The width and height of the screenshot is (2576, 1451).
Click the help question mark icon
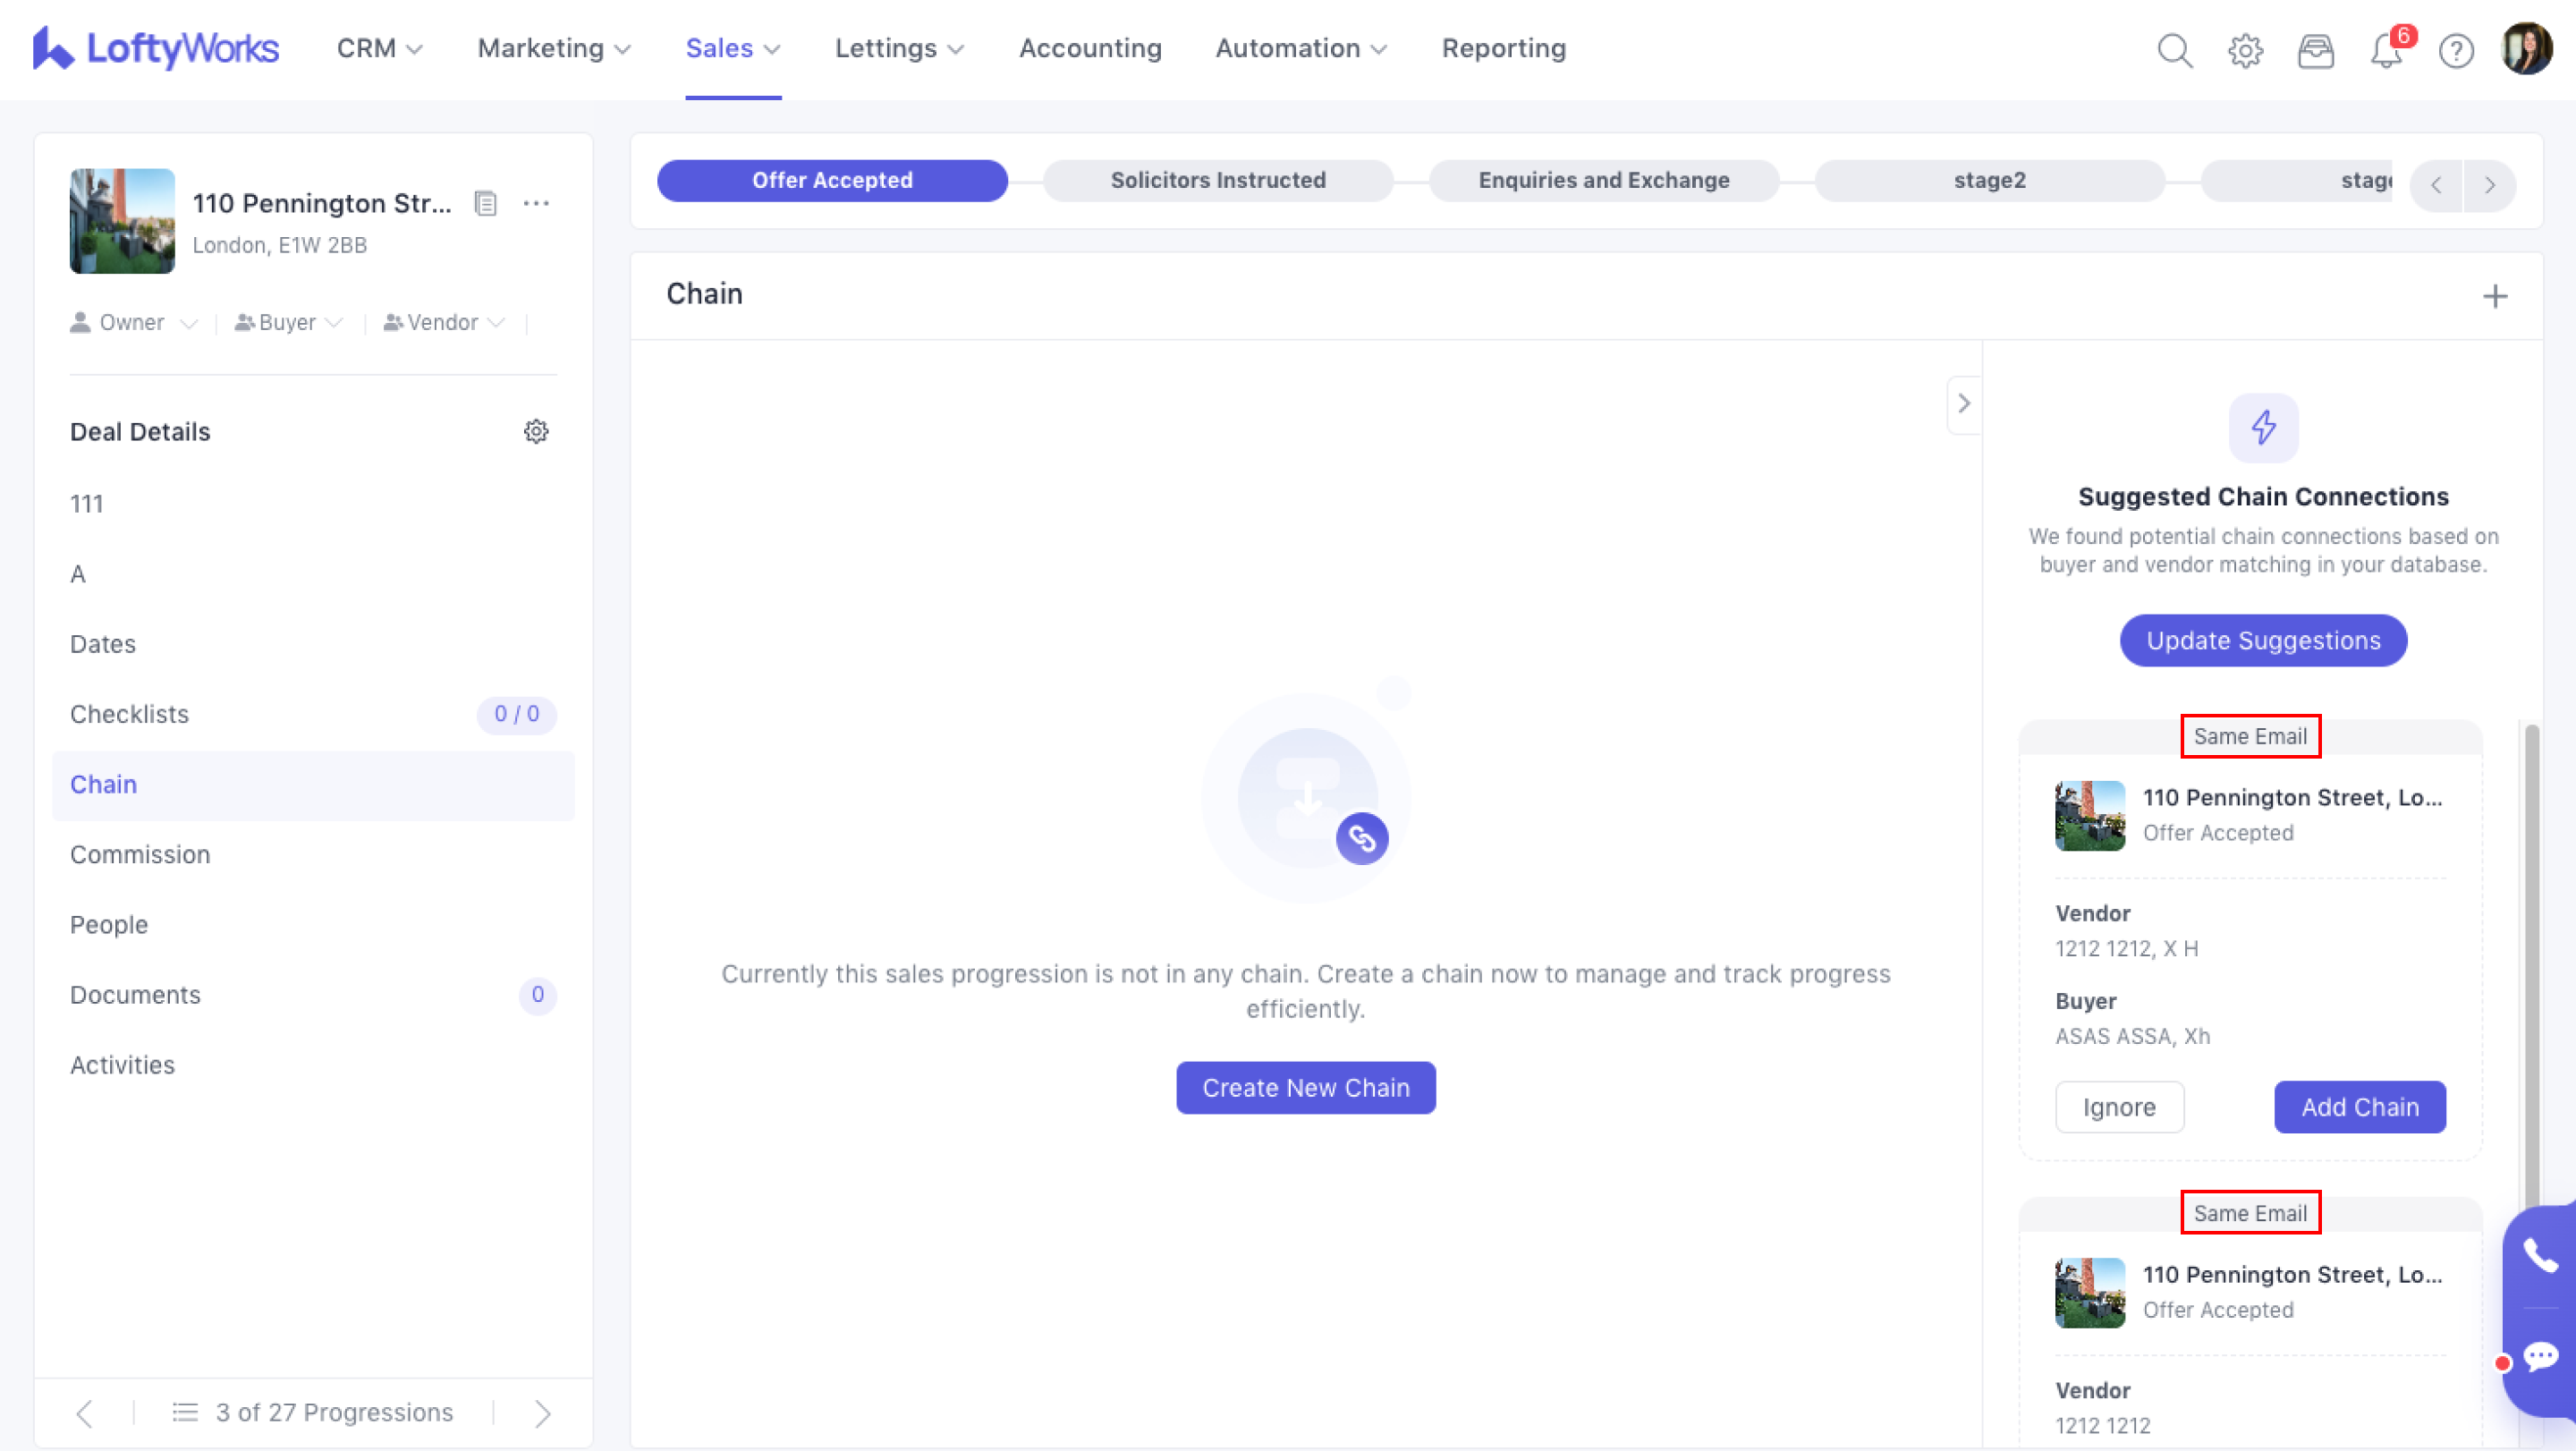(x=2456, y=50)
